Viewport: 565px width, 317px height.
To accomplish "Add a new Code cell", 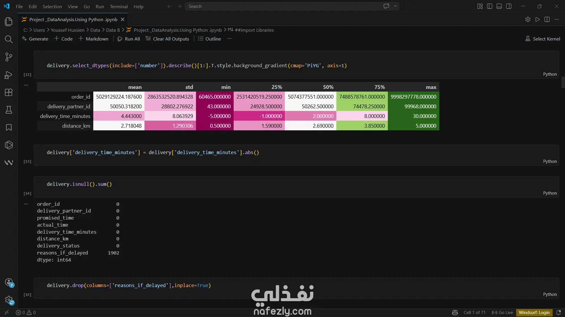I will coord(63,39).
